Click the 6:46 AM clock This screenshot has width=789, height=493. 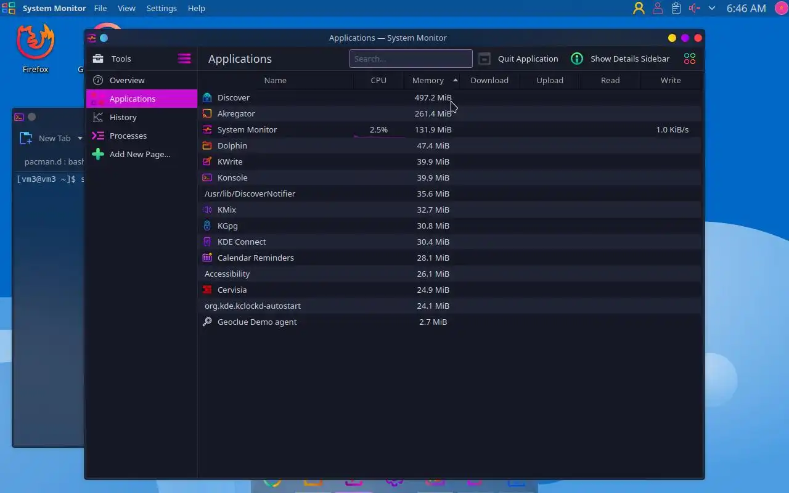click(746, 8)
